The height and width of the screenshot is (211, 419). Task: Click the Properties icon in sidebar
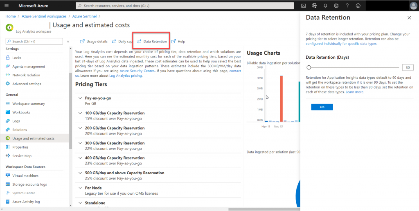pos(8,147)
